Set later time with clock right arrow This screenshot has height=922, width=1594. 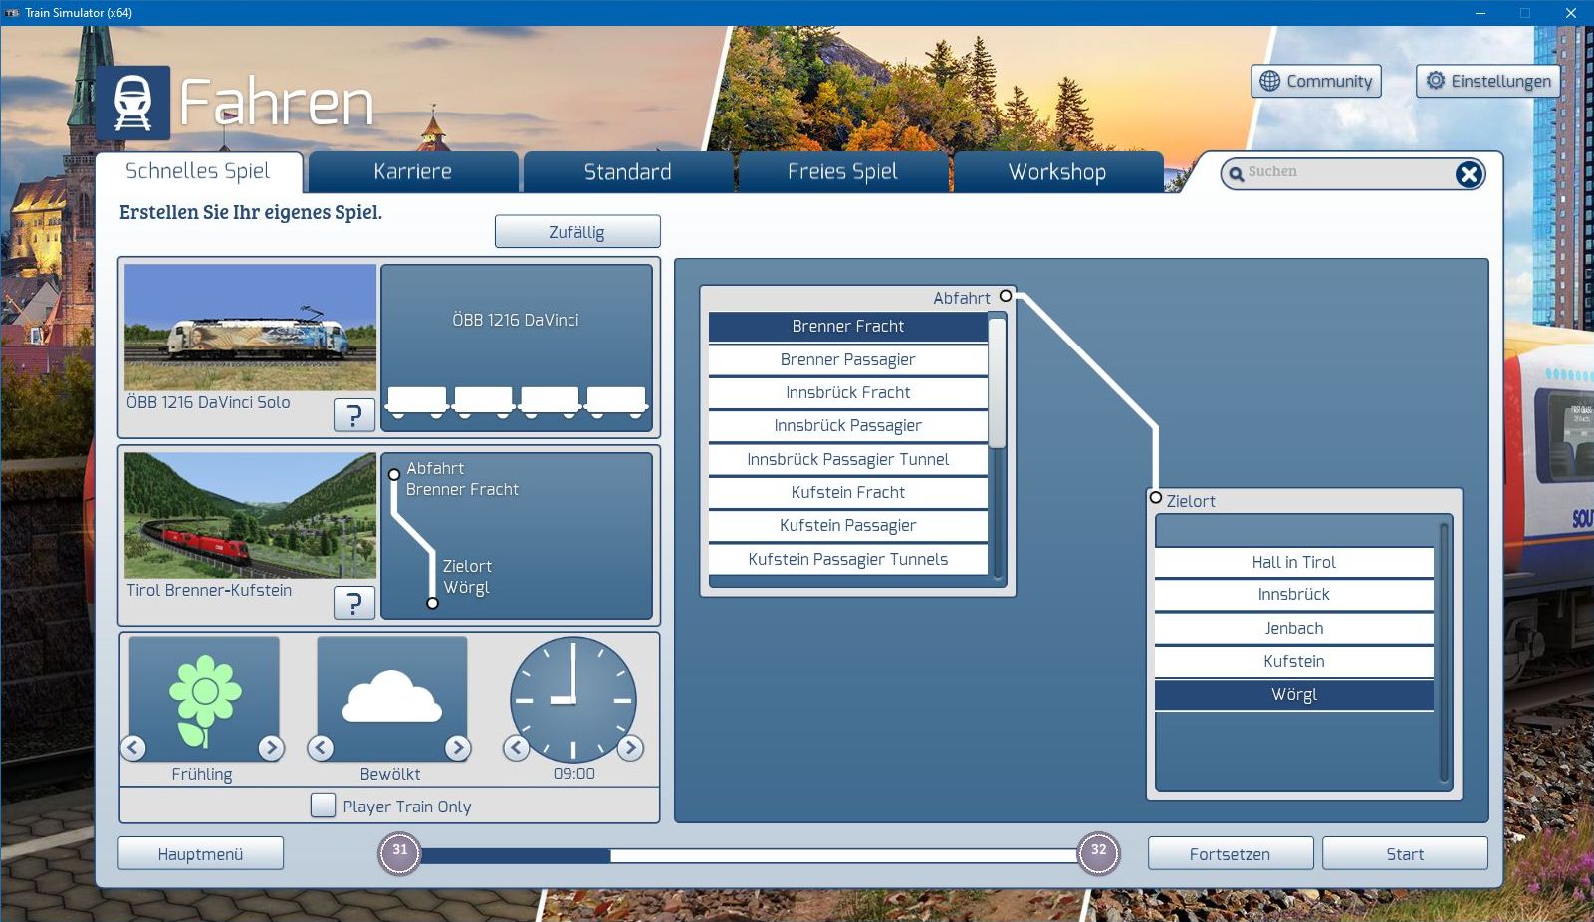(630, 747)
